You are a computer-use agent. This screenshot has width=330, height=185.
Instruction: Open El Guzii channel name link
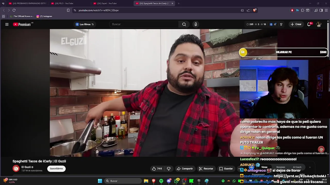[26, 167]
